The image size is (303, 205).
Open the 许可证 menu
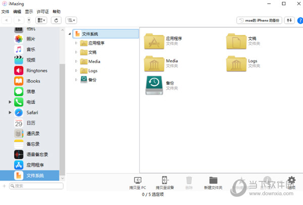[43, 12]
